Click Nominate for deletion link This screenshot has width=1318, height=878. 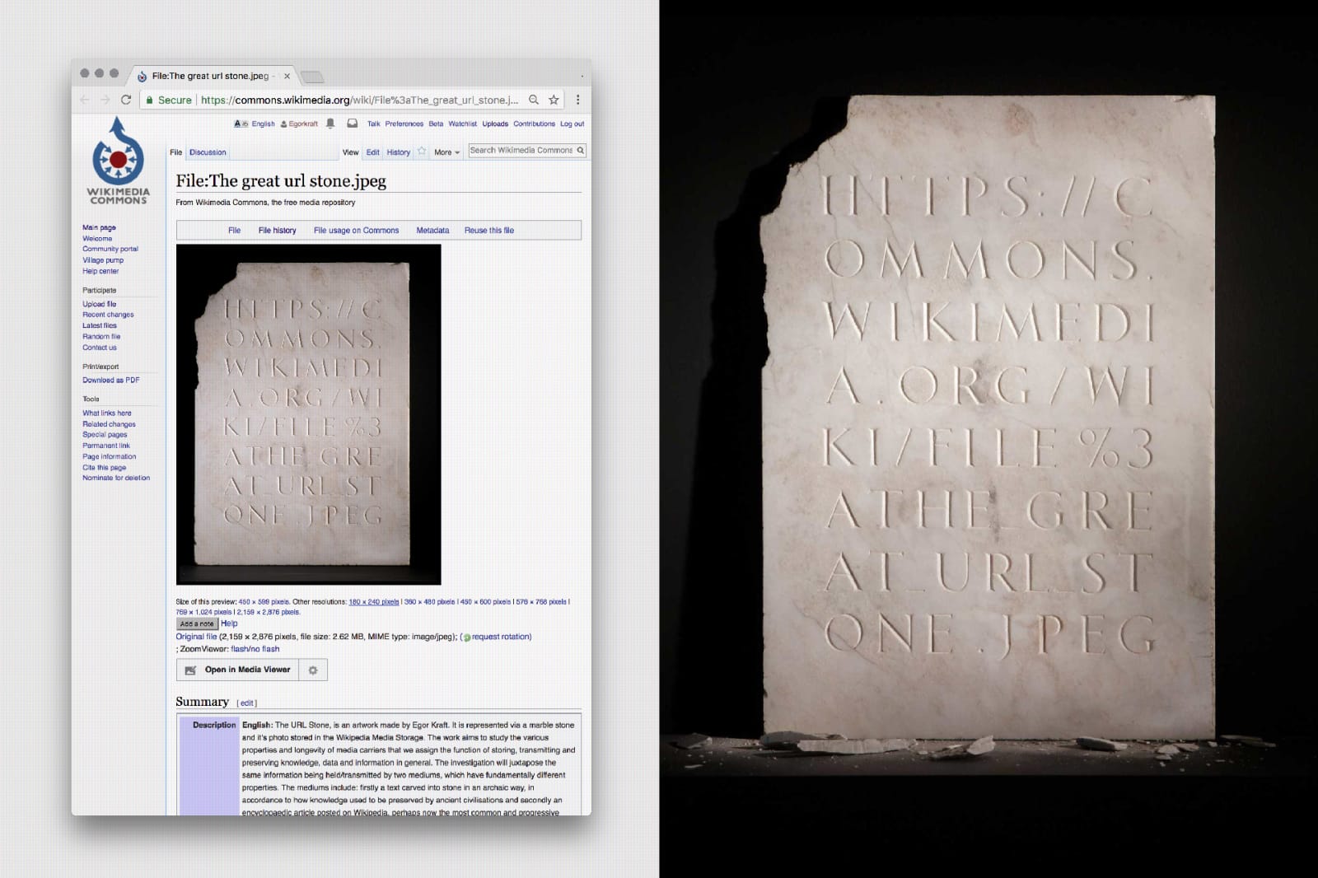(x=116, y=478)
